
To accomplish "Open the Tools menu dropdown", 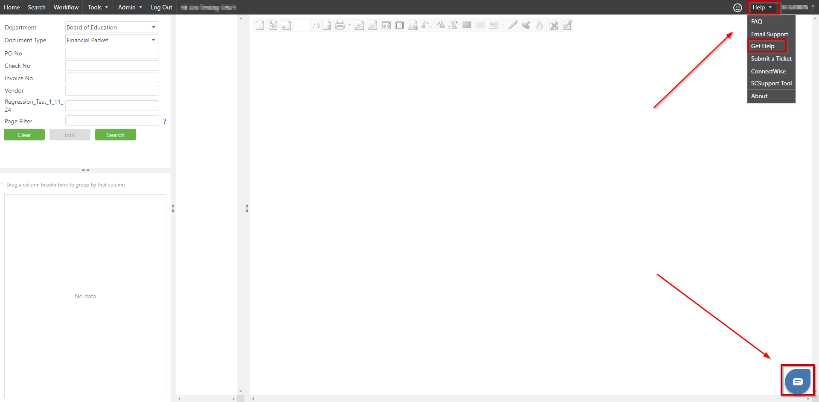I will pyautogui.click(x=98, y=7).
